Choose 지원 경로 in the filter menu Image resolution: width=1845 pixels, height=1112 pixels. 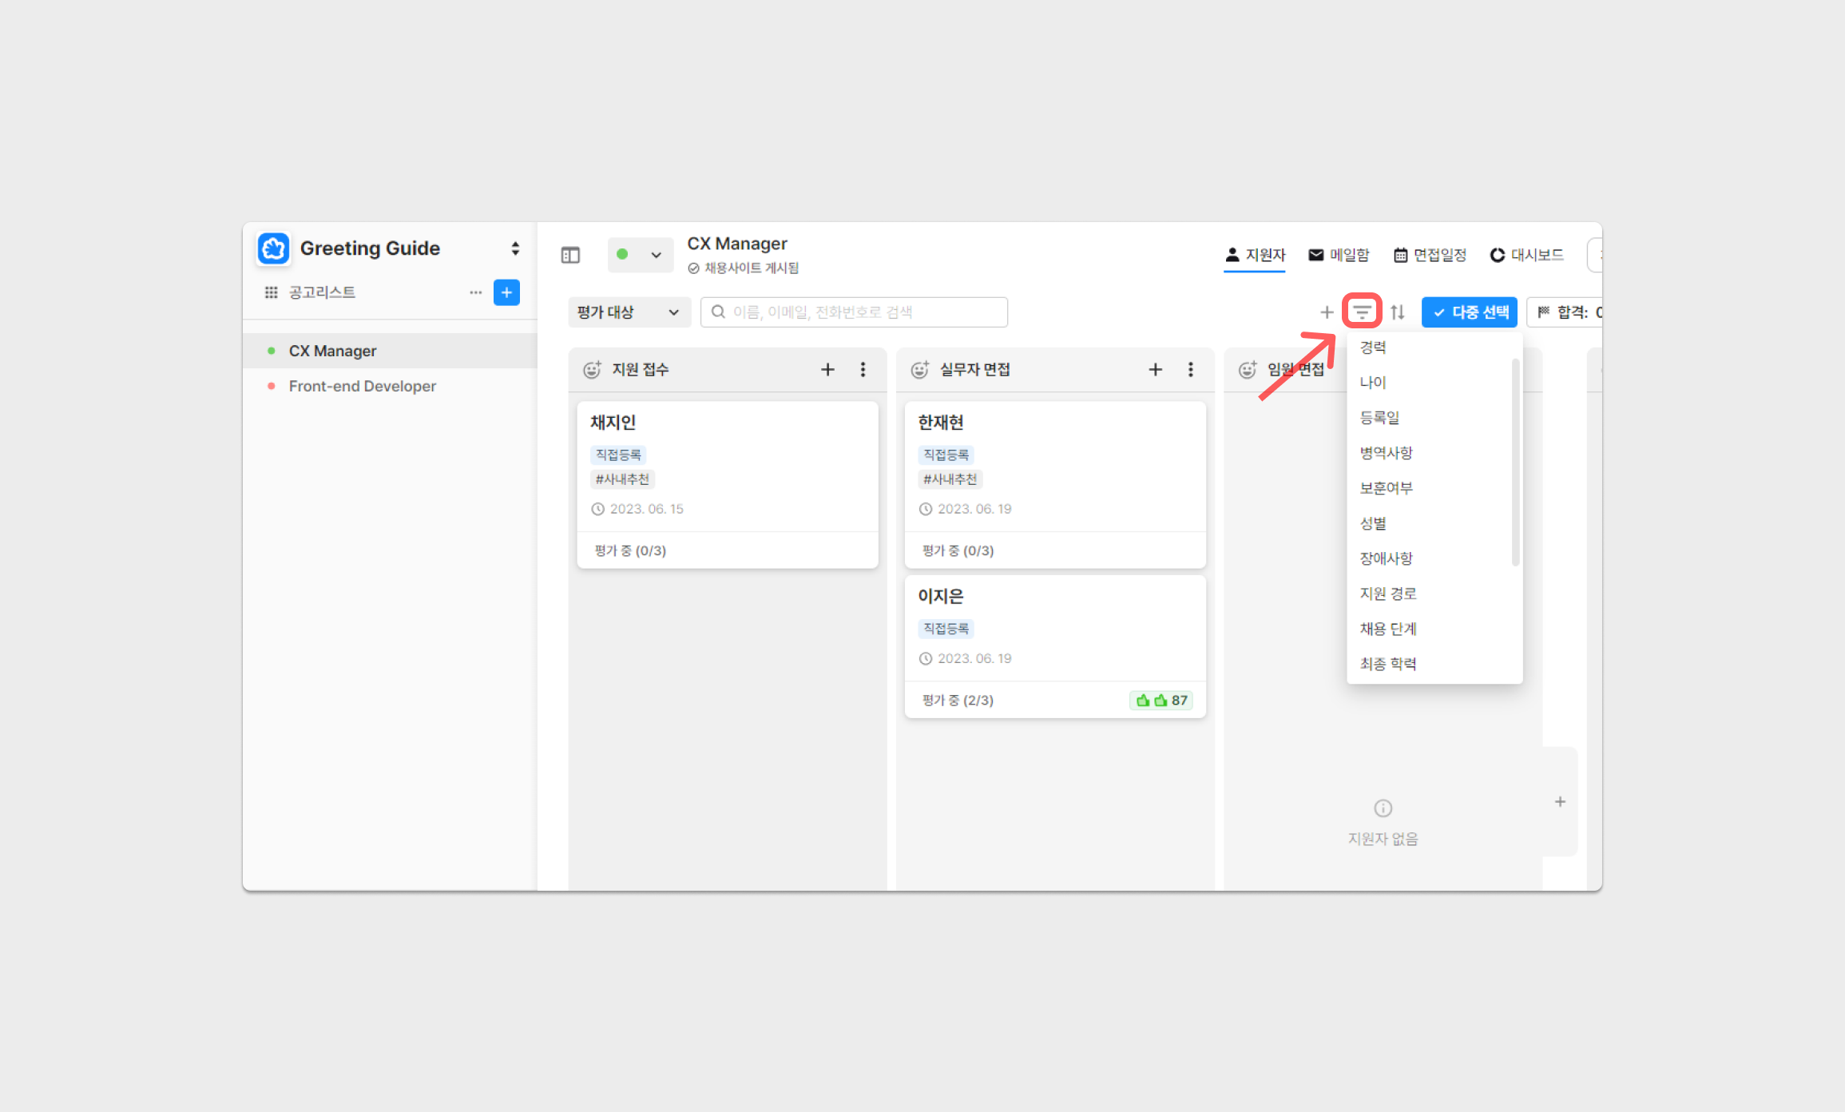[x=1388, y=594]
